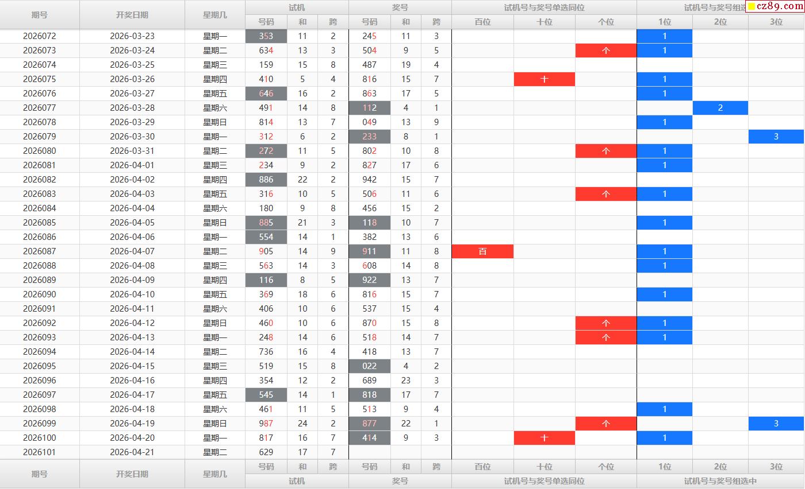805x489 pixels.
Task: Click the red 百 marker for 2026087
Action: point(482,251)
